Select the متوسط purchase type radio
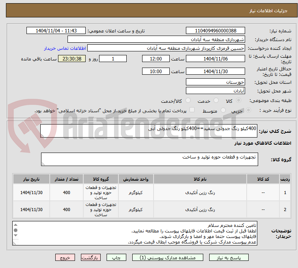 [223, 110]
